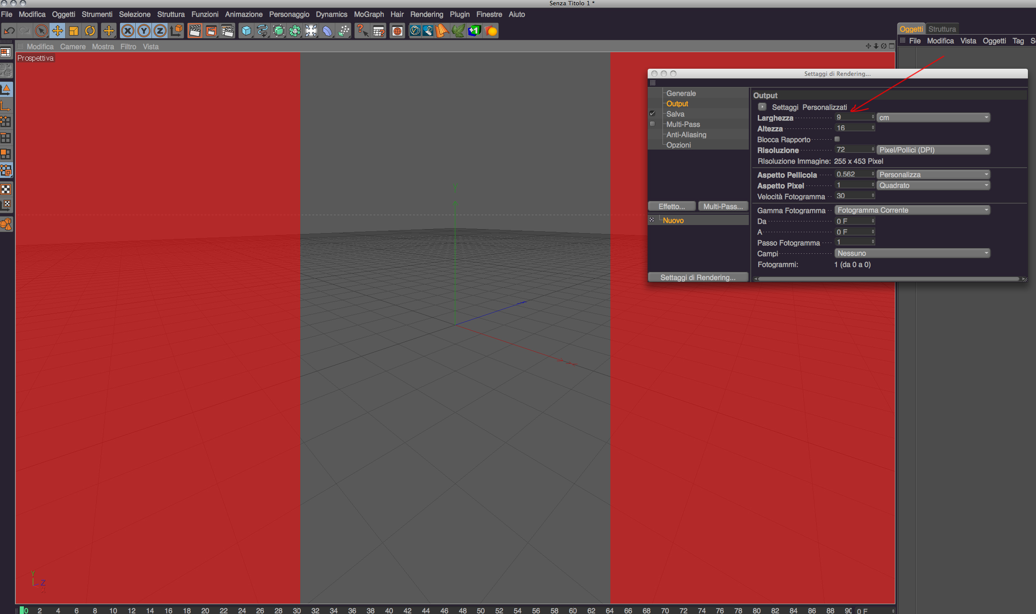Open the Pixel/Pollici (DPI) dropdown
The height and width of the screenshot is (614, 1036).
(933, 150)
